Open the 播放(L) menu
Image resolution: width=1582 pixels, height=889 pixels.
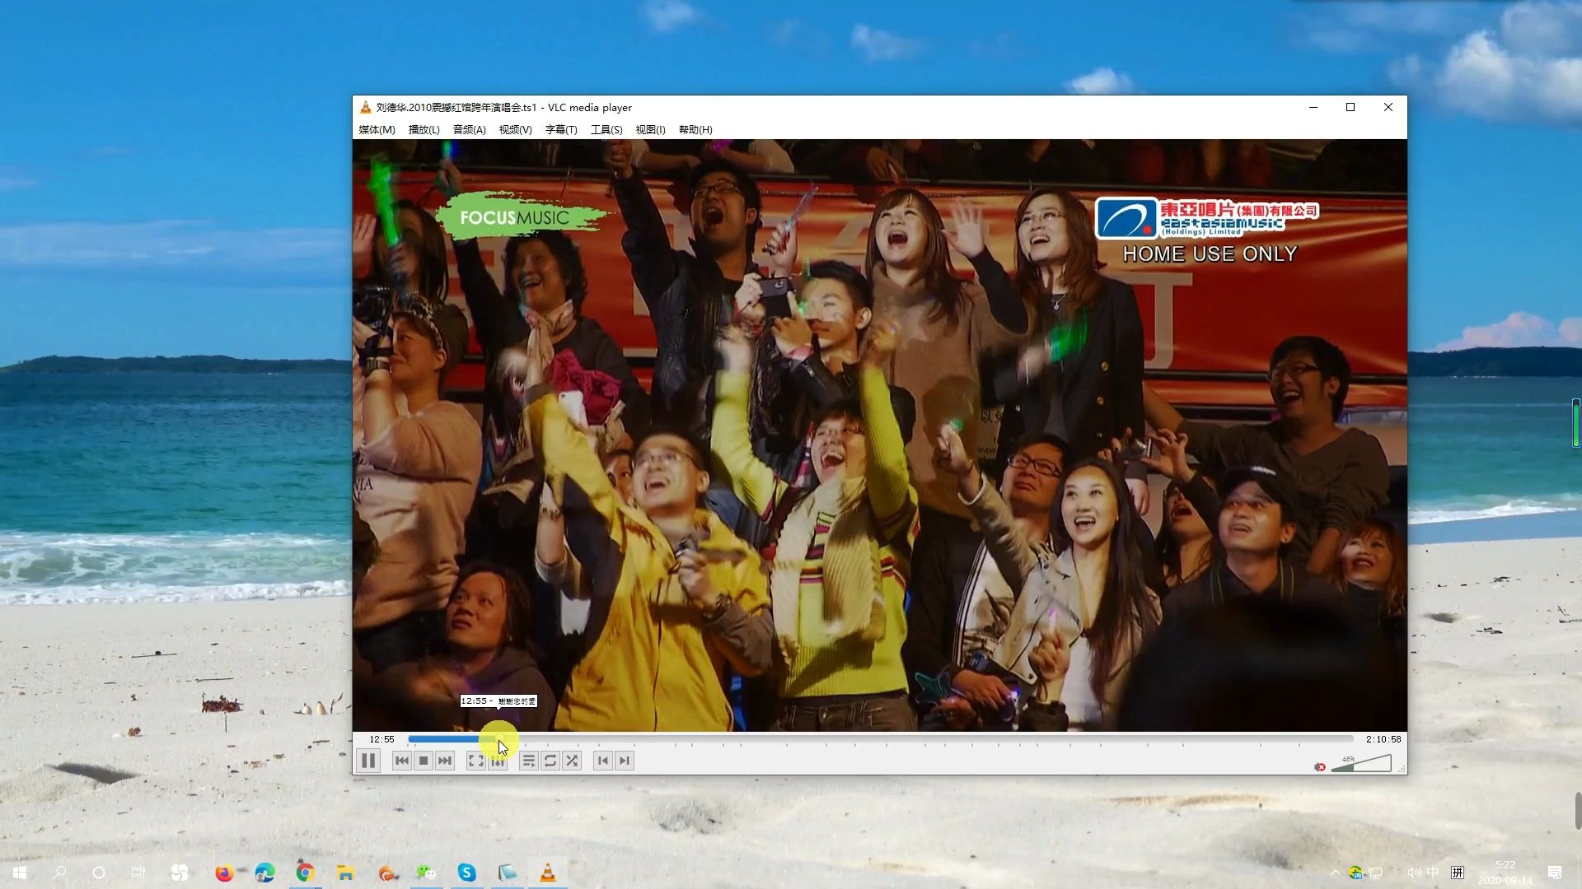[x=424, y=129]
